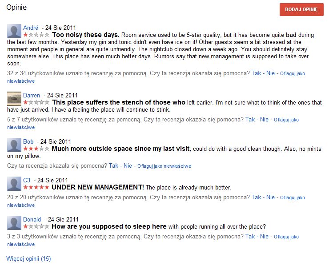The height and width of the screenshot is (266, 329).
Task: Expand Więcej opinii (15)
Action: tap(28, 258)
